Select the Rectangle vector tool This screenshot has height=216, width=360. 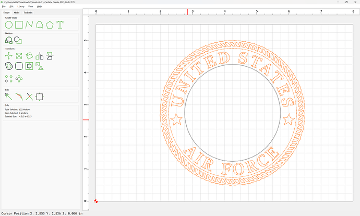click(19, 25)
